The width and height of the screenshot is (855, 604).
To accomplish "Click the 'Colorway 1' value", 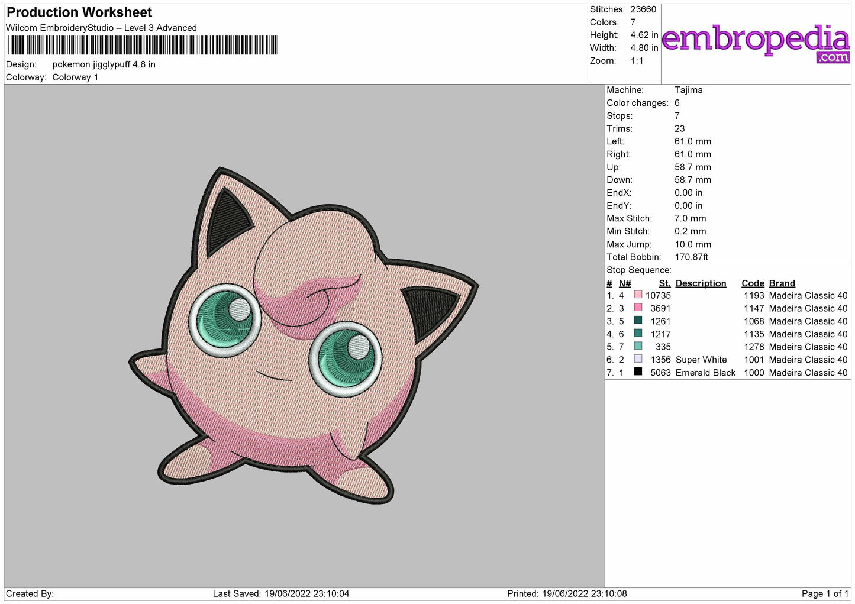I will coord(75,77).
